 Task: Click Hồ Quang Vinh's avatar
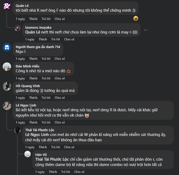point(7,86)
